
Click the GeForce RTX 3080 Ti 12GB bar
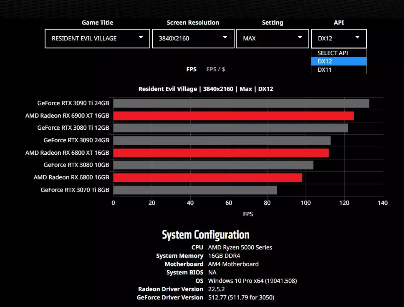click(x=231, y=128)
